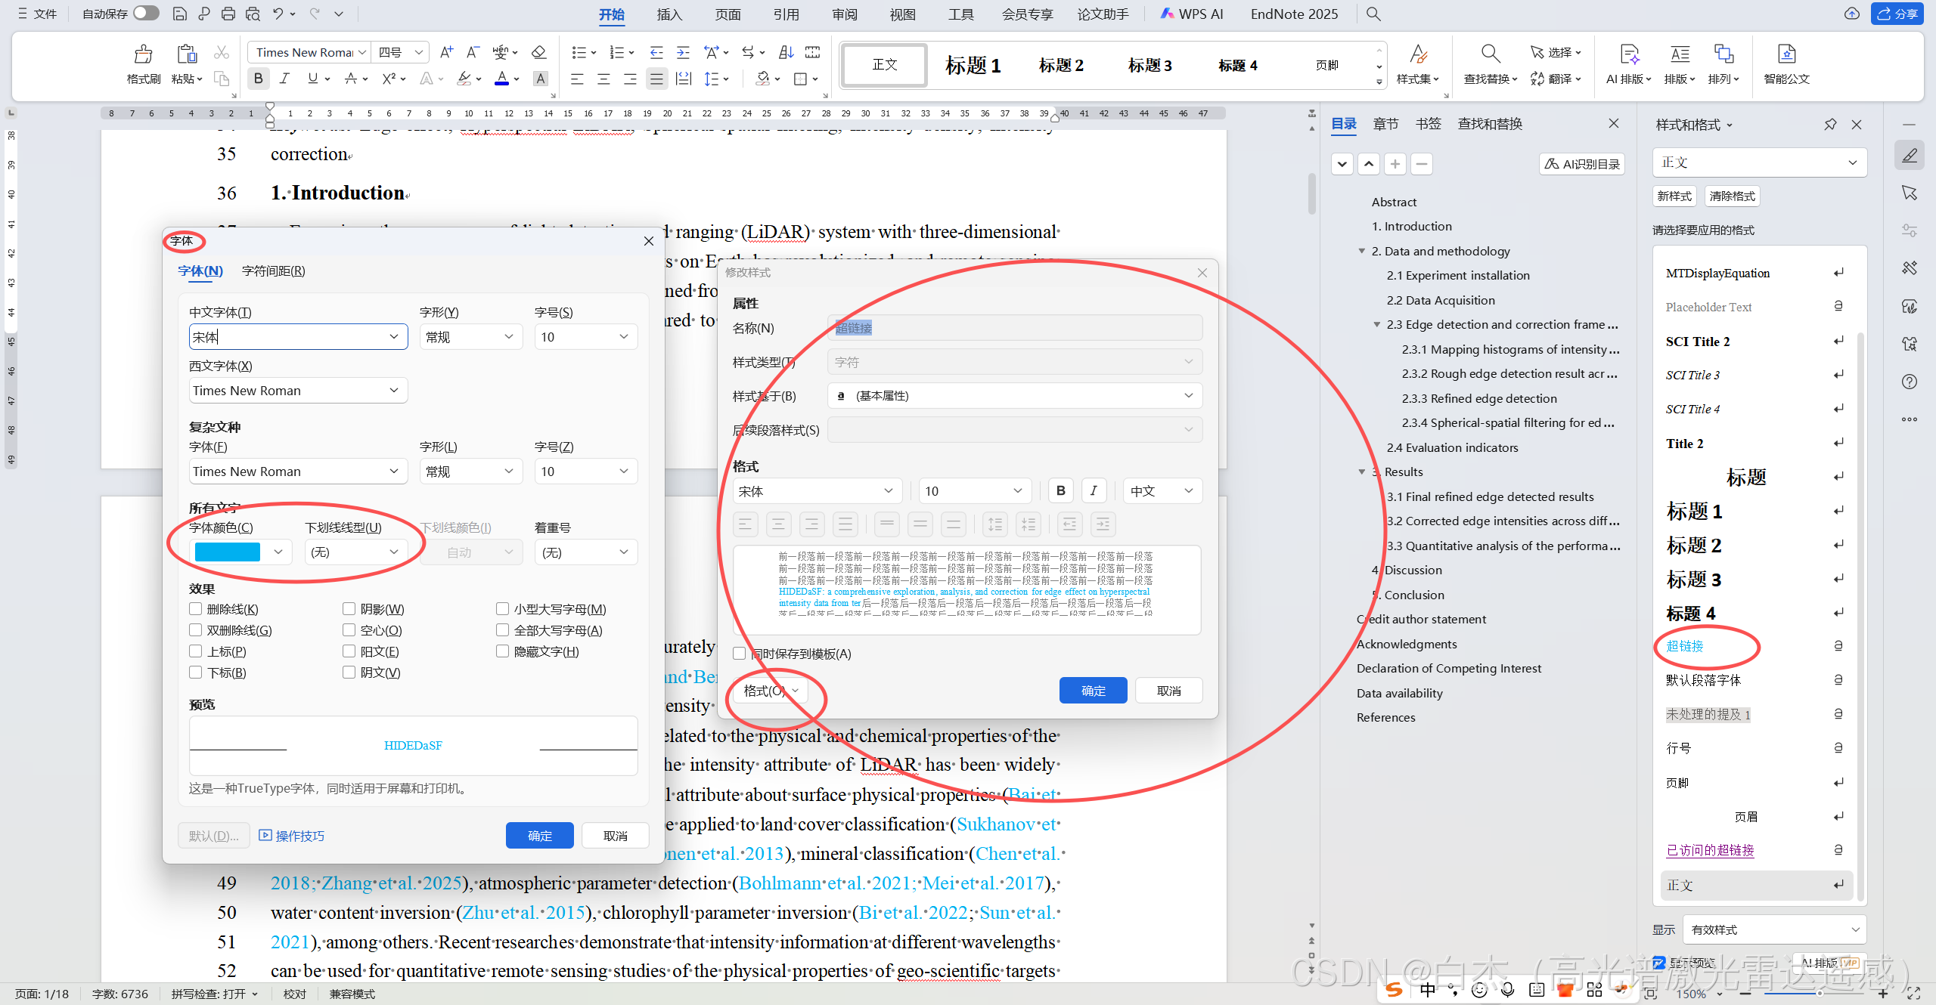This screenshot has height=1005, width=1936.
Task: Click the AI layout icon
Action: (x=1629, y=54)
